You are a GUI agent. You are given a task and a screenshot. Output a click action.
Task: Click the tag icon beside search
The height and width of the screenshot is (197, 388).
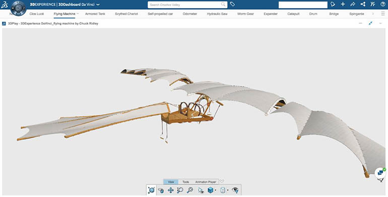click(232, 4)
